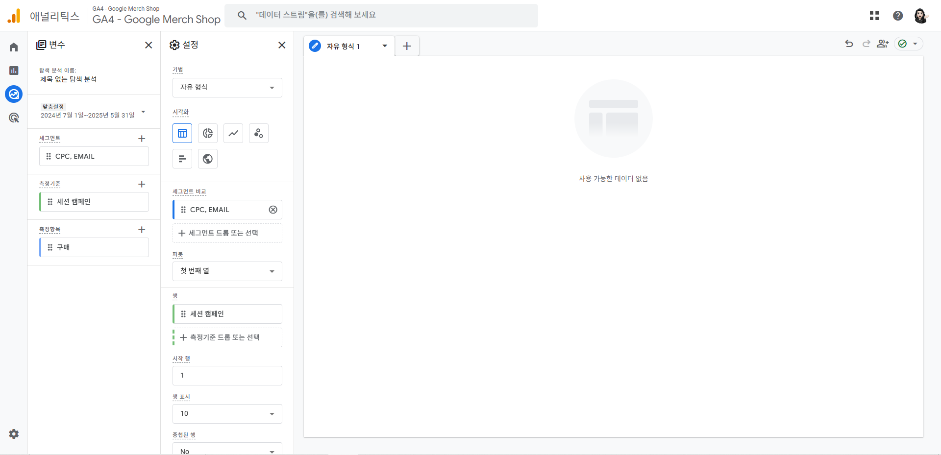Select the bar chart visualization icon
Screen dimensions: 941x455
coord(182,159)
